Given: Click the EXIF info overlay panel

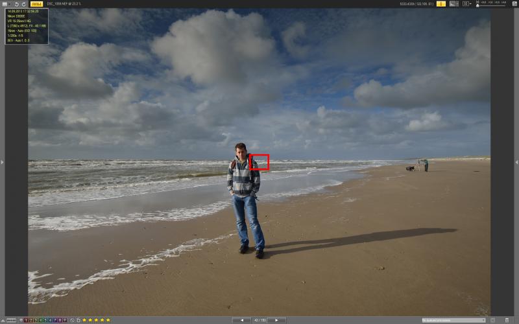Looking at the screenshot, I should [x=27, y=26].
